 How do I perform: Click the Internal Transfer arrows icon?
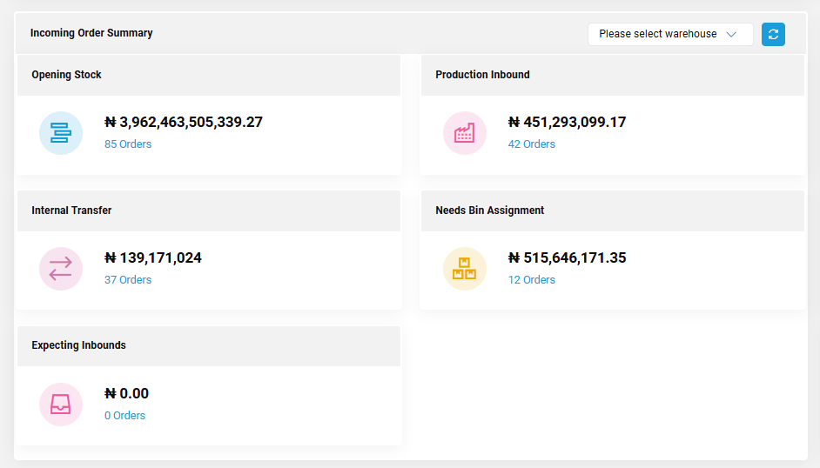pyautogui.click(x=61, y=269)
